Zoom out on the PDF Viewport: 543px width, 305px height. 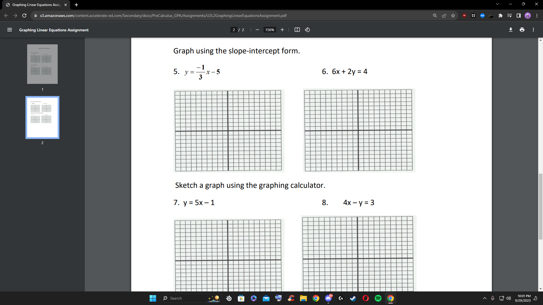click(257, 30)
